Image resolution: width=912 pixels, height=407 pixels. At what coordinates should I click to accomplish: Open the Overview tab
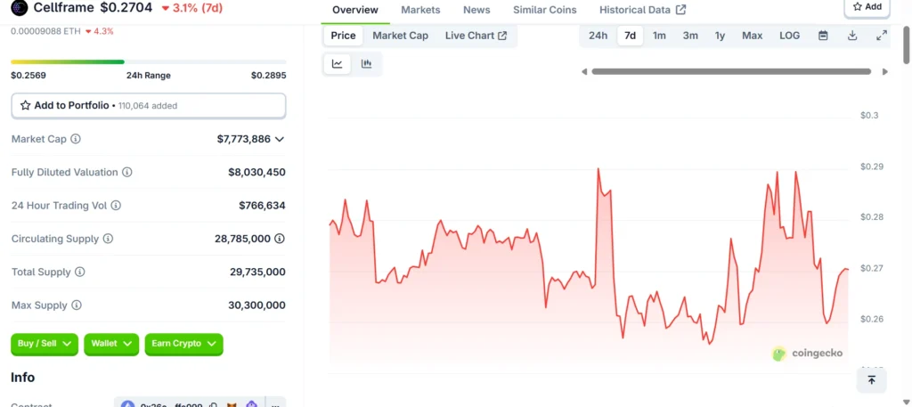(x=354, y=10)
